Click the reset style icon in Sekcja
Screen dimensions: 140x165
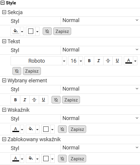(x=47, y=31)
